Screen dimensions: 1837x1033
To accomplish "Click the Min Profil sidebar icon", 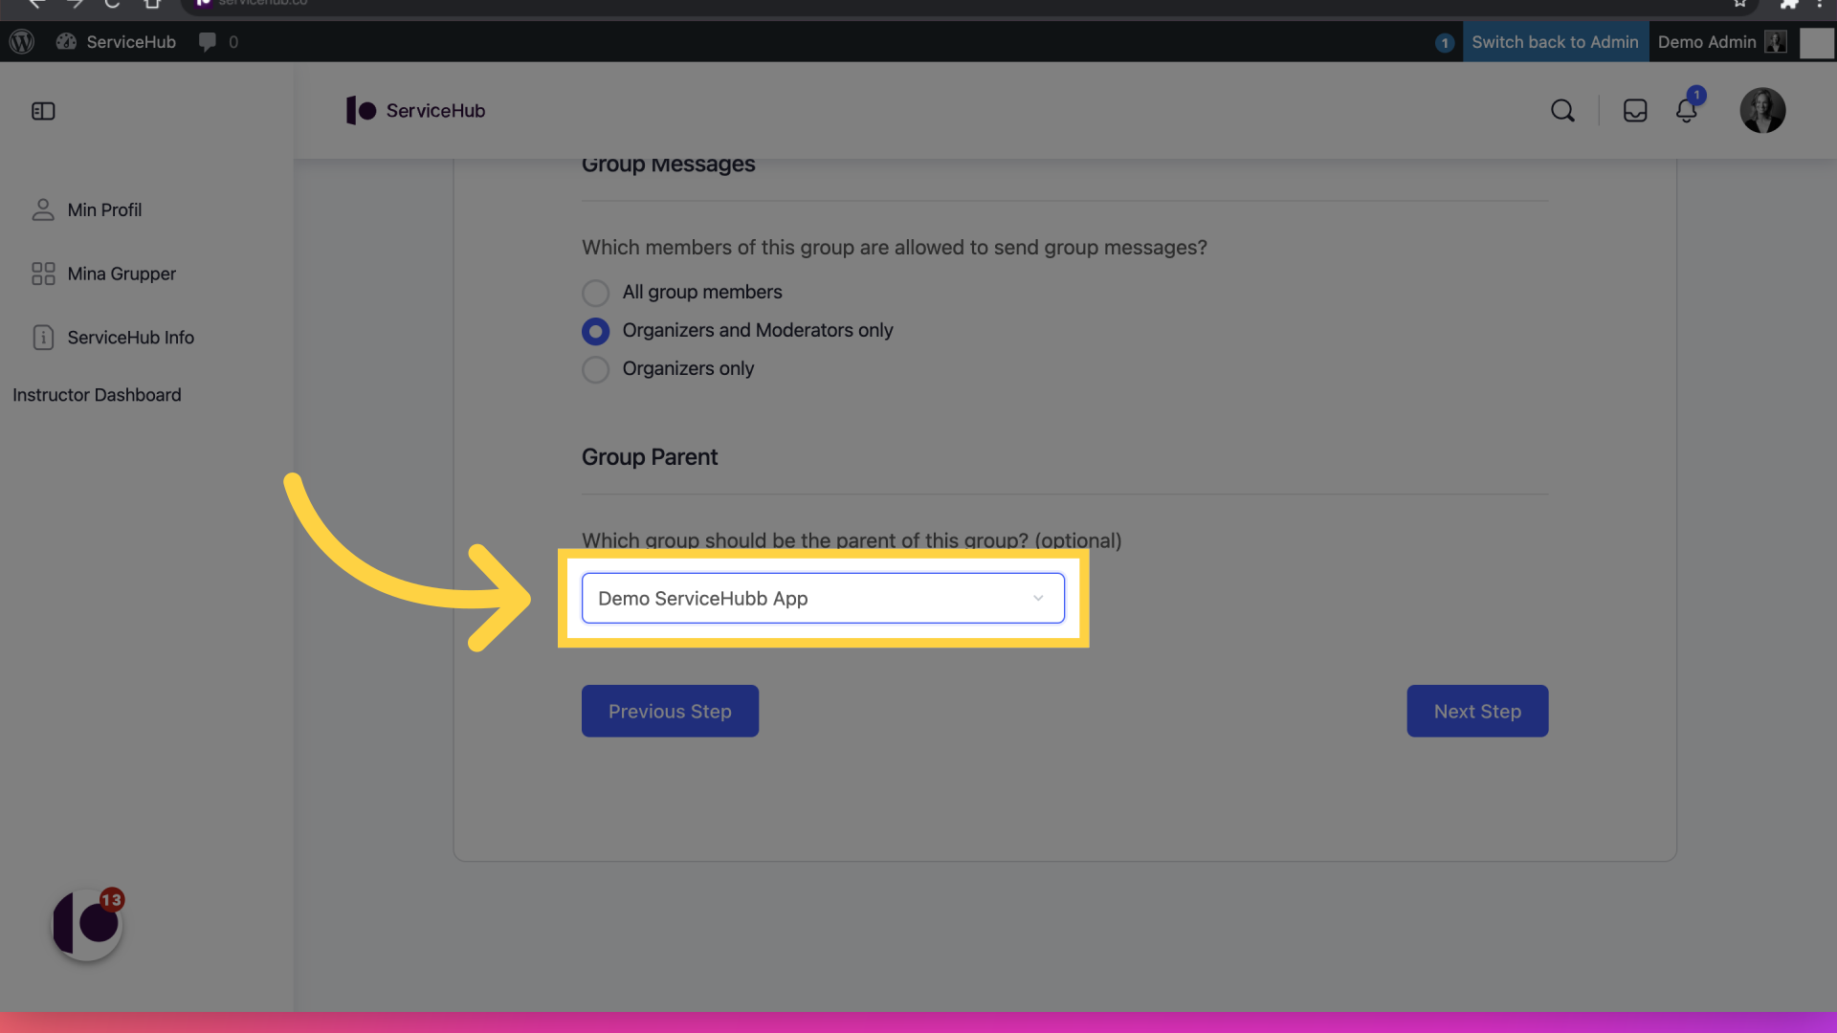I will [x=43, y=210].
